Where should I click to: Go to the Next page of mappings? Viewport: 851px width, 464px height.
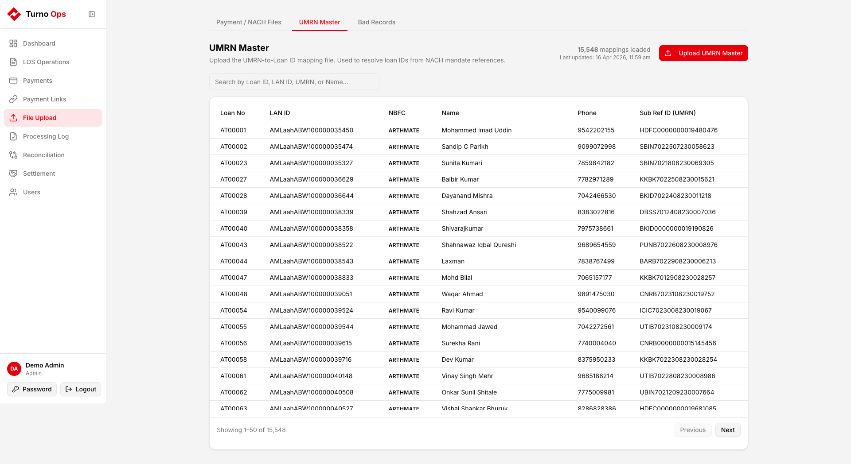pyautogui.click(x=727, y=430)
